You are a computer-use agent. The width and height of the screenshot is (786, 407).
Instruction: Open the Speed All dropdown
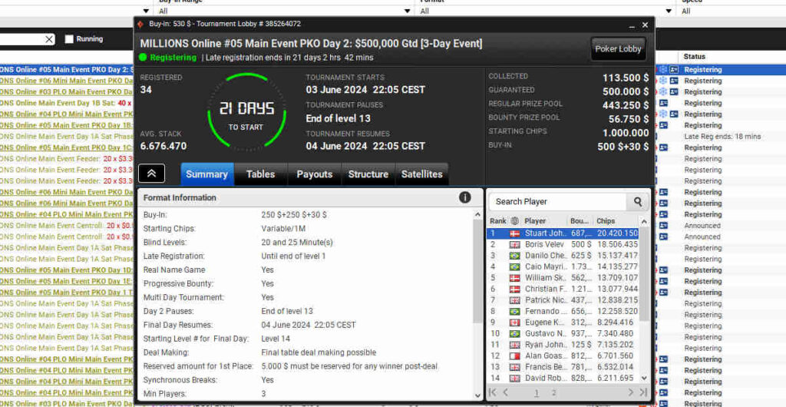732,11
